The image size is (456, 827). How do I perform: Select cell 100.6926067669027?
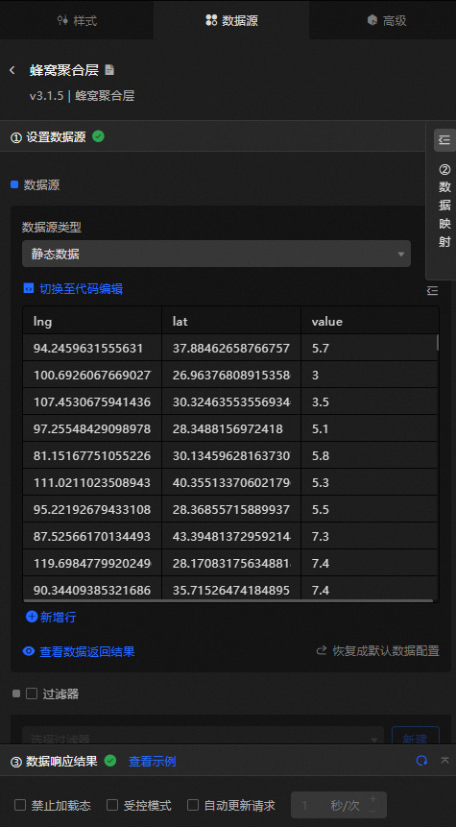click(x=92, y=375)
